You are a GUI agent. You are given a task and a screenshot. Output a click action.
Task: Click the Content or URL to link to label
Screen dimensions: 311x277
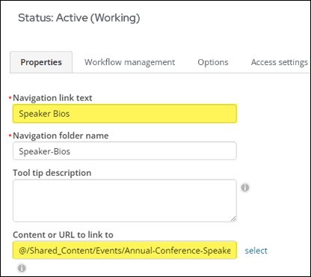[x=63, y=234]
